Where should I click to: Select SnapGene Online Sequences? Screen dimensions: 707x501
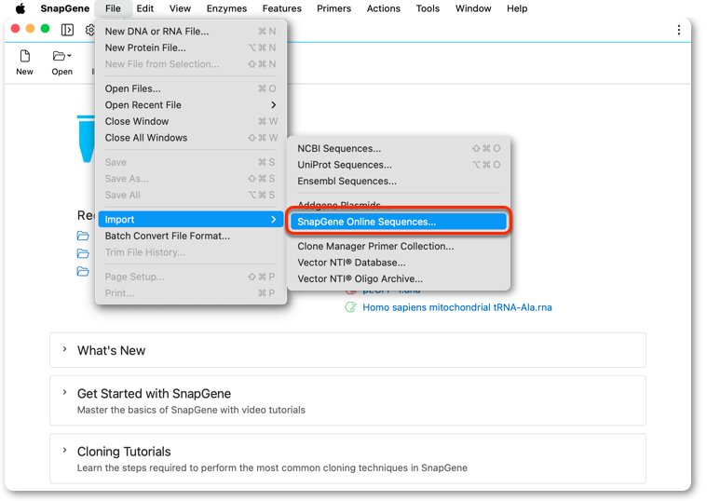tap(399, 222)
